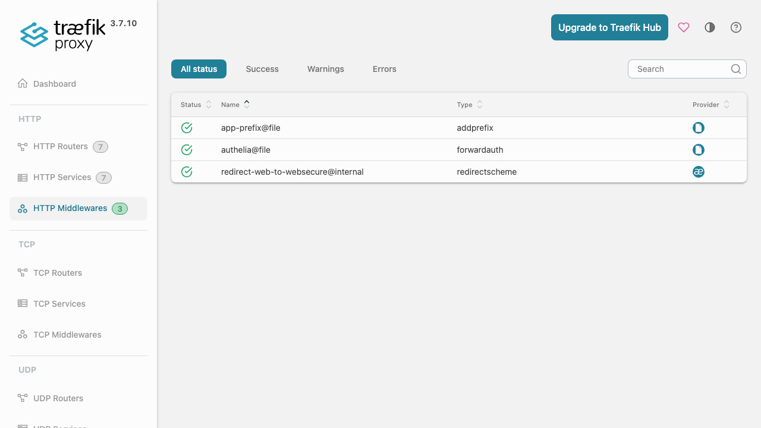Viewport: 761px width, 428px height.
Task: Open the app-prefix@file middleware row
Action: point(459,128)
